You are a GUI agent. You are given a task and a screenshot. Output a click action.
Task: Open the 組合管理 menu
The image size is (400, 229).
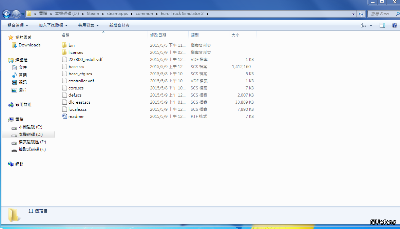tap(18, 25)
